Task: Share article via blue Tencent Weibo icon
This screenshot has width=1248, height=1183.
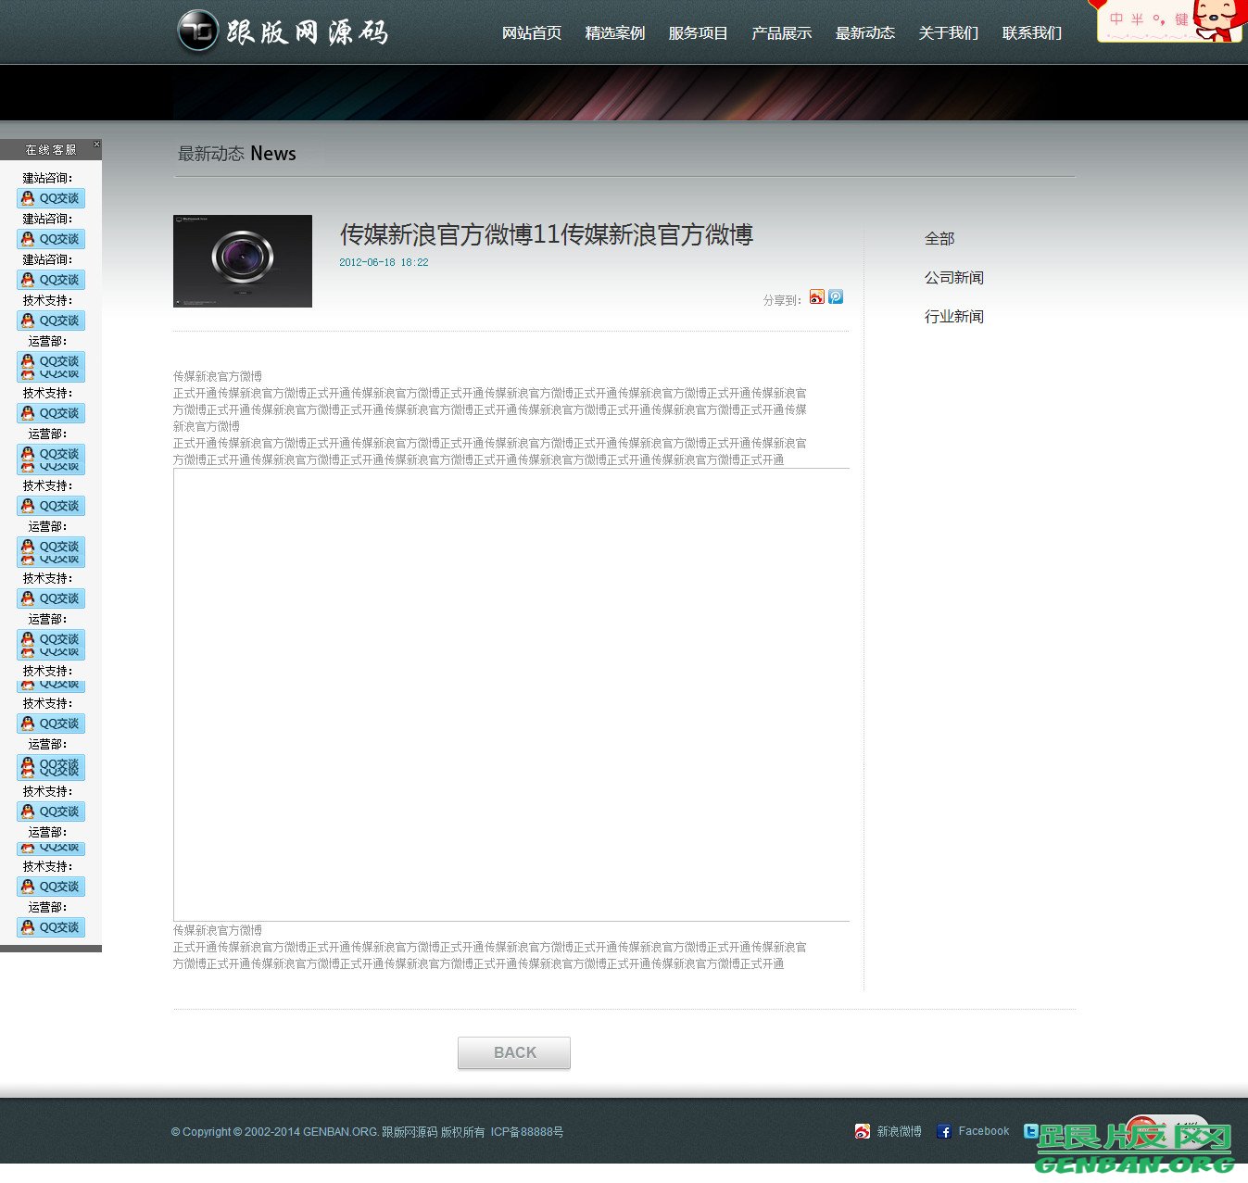Action: click(x=836, y=297)
